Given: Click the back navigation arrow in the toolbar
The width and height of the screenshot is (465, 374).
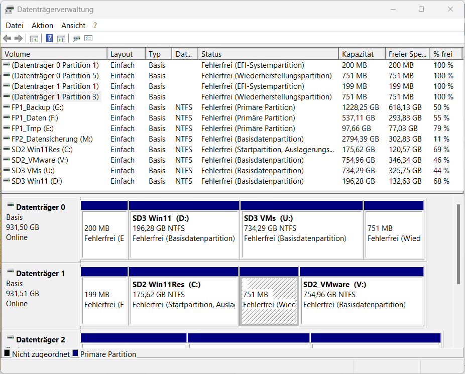Looking at the screenshot, I should click(7, 38).
